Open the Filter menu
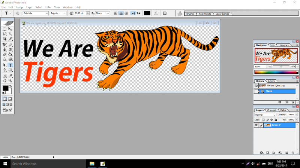 48,7
